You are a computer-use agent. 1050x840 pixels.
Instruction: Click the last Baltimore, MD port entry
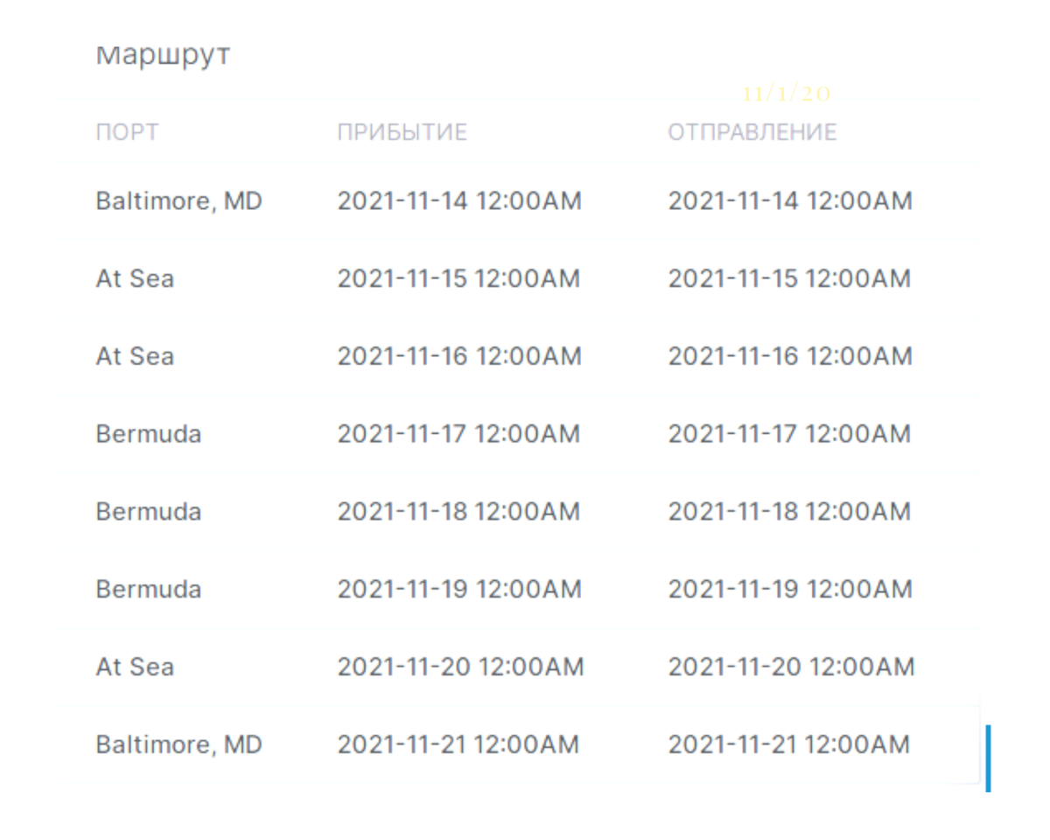click(178, 745)
